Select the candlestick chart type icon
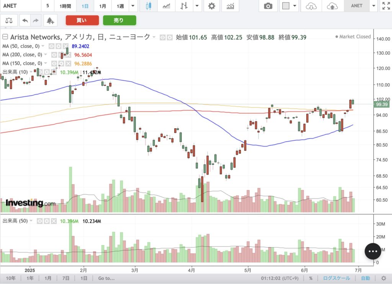 click(149, 6)
